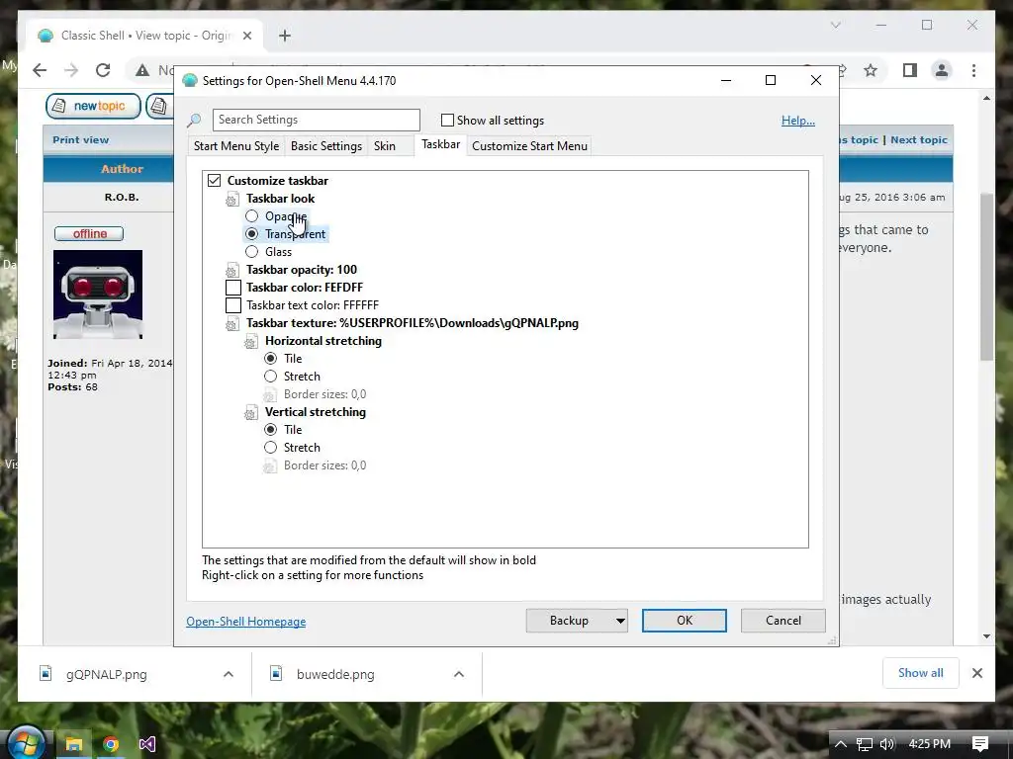The width and height of the screenshot is (1013, 759).
Task: Open Chrome's three-dot menu
Action: pos(973,70)
